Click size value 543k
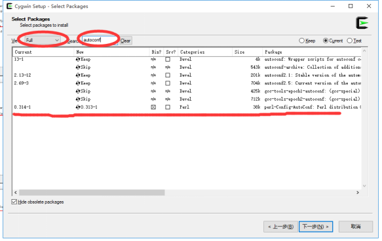382x241 pixels. coord(256,67)
